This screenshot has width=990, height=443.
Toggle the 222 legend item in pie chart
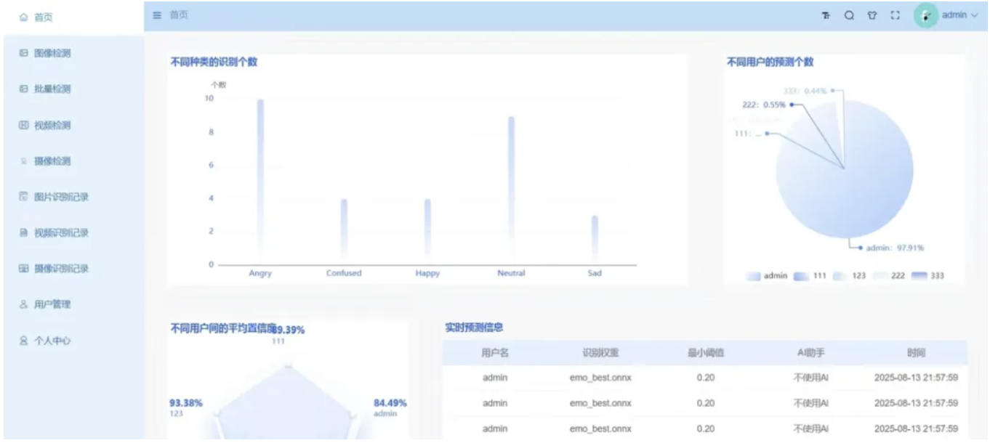click(888, 276)
